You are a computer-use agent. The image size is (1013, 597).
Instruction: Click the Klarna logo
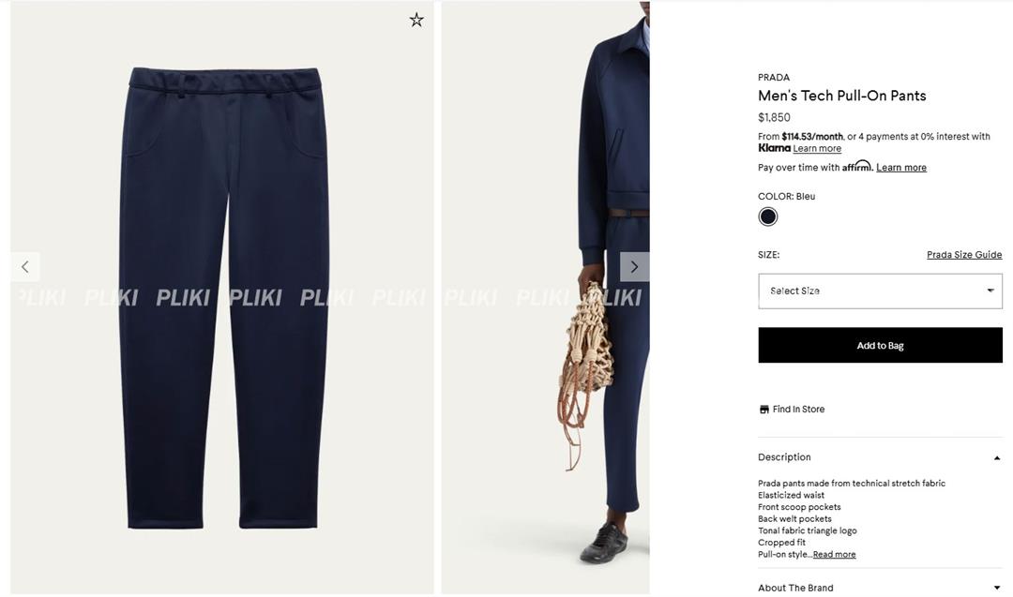774,148
